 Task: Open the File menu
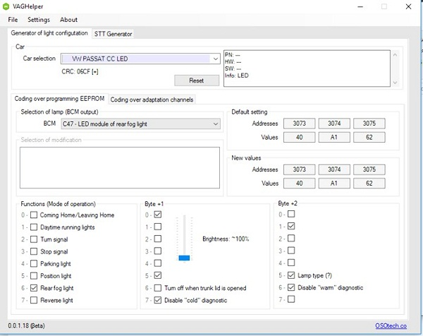pos(13,20)
